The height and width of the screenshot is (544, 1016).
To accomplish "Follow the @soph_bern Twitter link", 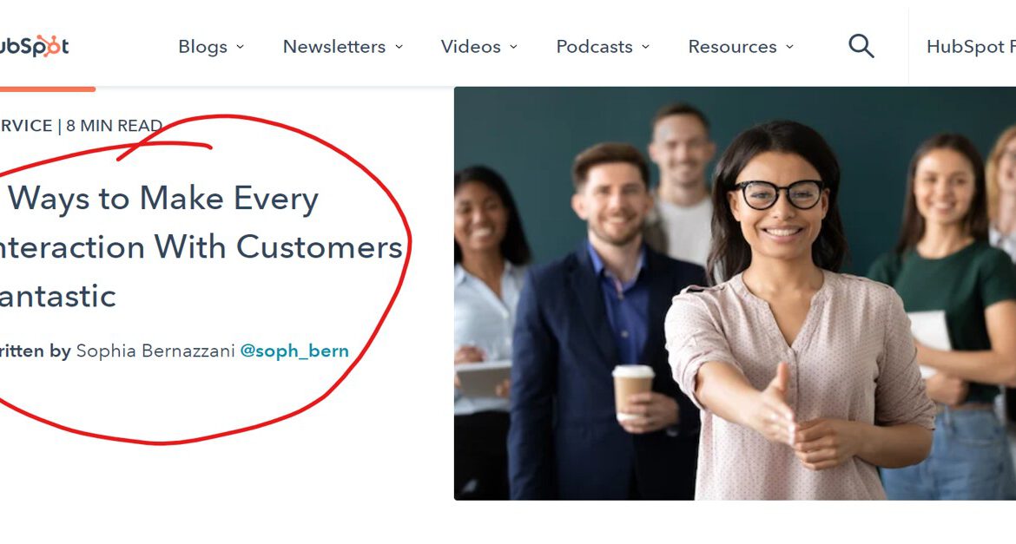I will (x=294, y=351).
